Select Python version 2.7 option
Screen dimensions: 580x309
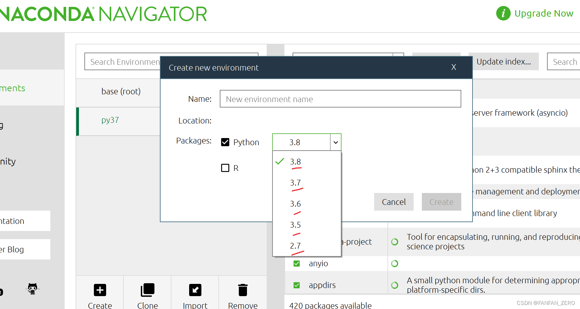(x=307, y=246)
